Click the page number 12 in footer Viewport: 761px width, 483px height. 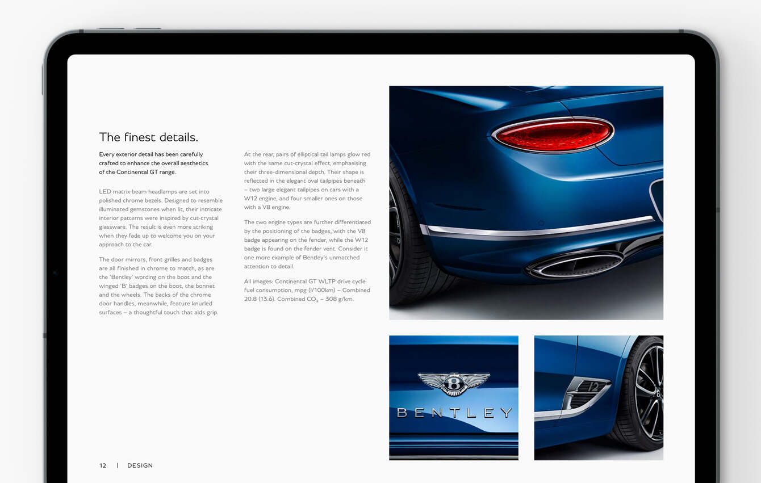pos(103,465)
